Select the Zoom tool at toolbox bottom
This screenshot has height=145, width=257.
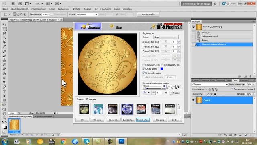click(4, 118)
